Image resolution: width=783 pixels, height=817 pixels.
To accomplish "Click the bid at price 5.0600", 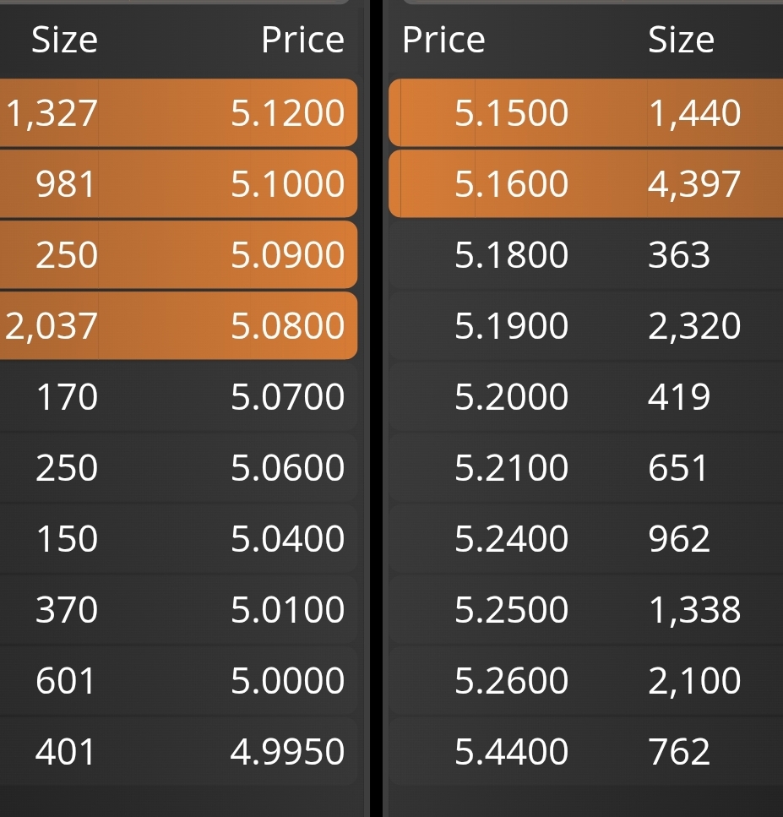I will 179,467.
